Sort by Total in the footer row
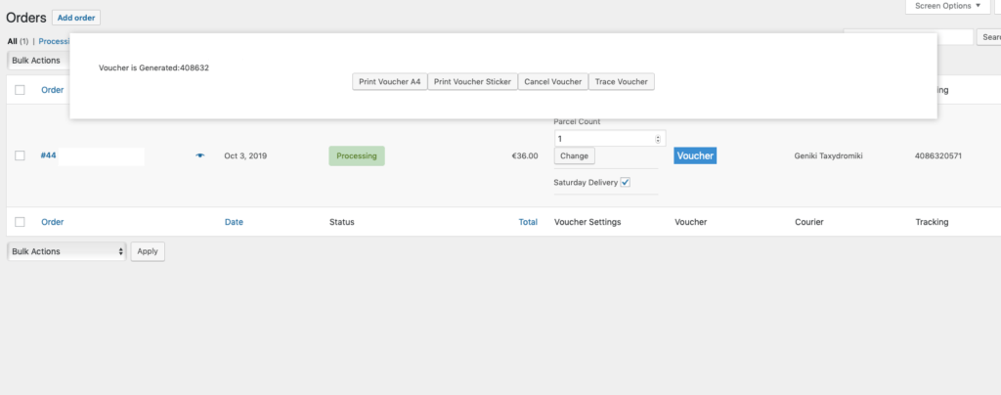Screen dimensions: 1001x395 528,222
